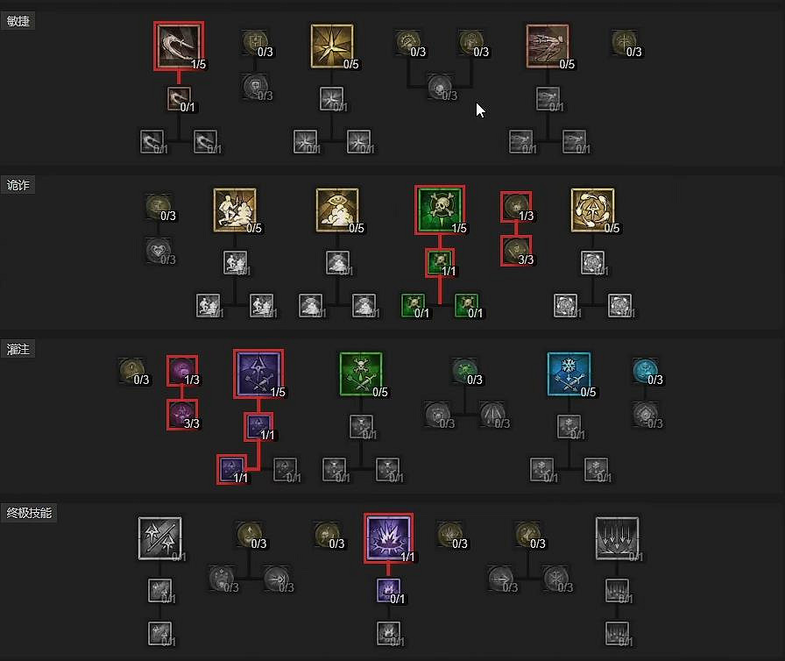Select the arrow rain ultimate skill icon

tap(617, 537)
